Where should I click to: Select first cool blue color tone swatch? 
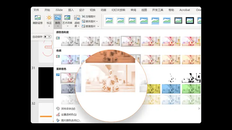point(70,60)
